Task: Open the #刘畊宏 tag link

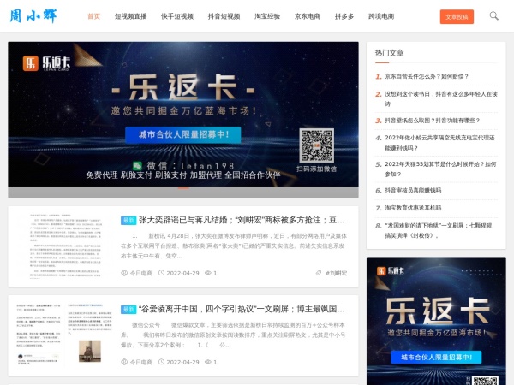Action: (336, 273)
